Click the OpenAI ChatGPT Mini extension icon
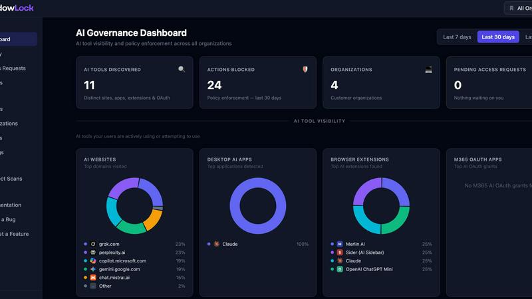This screenshot has height=299, width=532. (340, 269)
